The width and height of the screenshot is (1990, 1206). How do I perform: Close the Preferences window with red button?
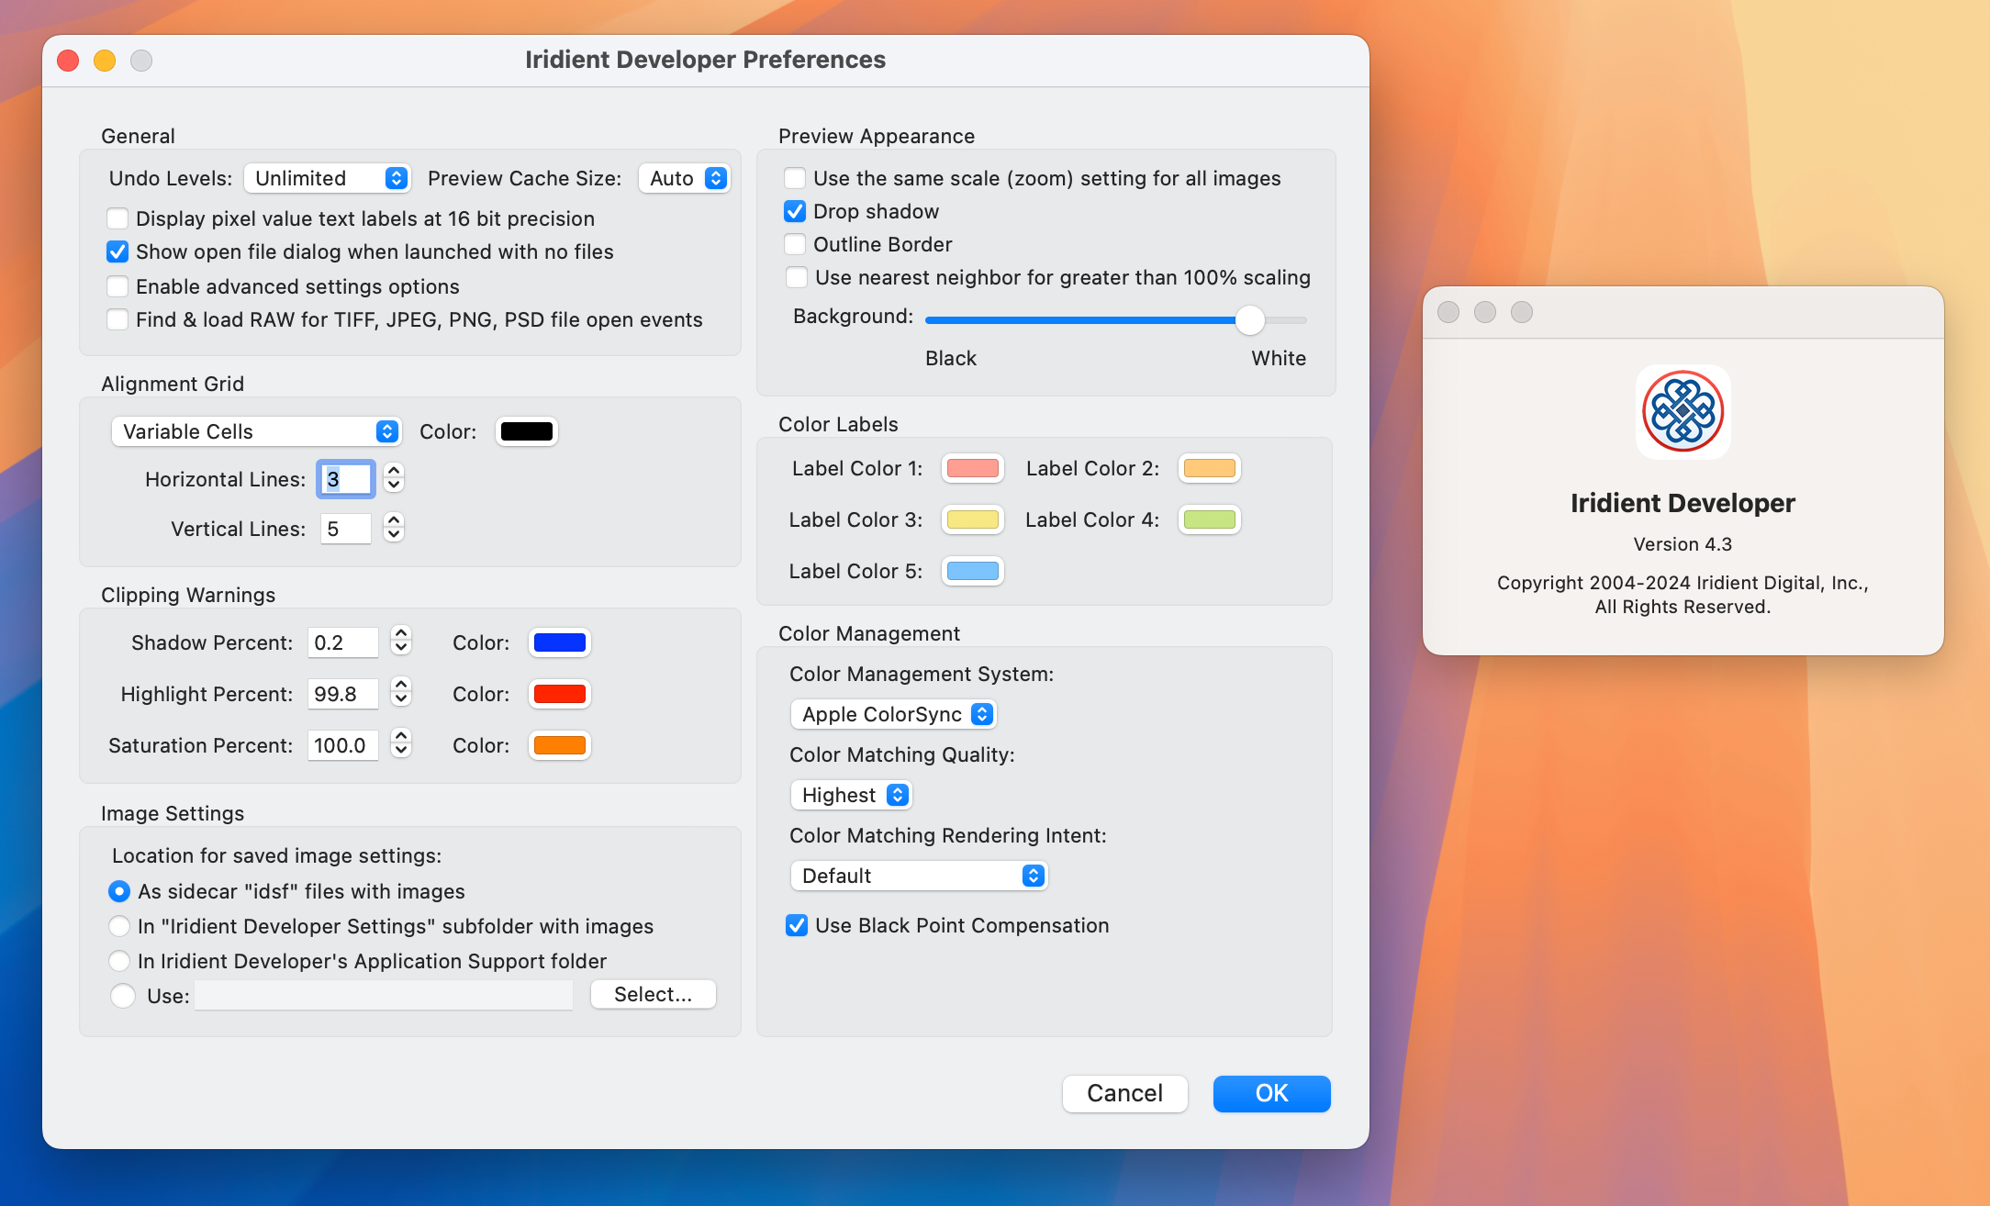click(68, 61)
